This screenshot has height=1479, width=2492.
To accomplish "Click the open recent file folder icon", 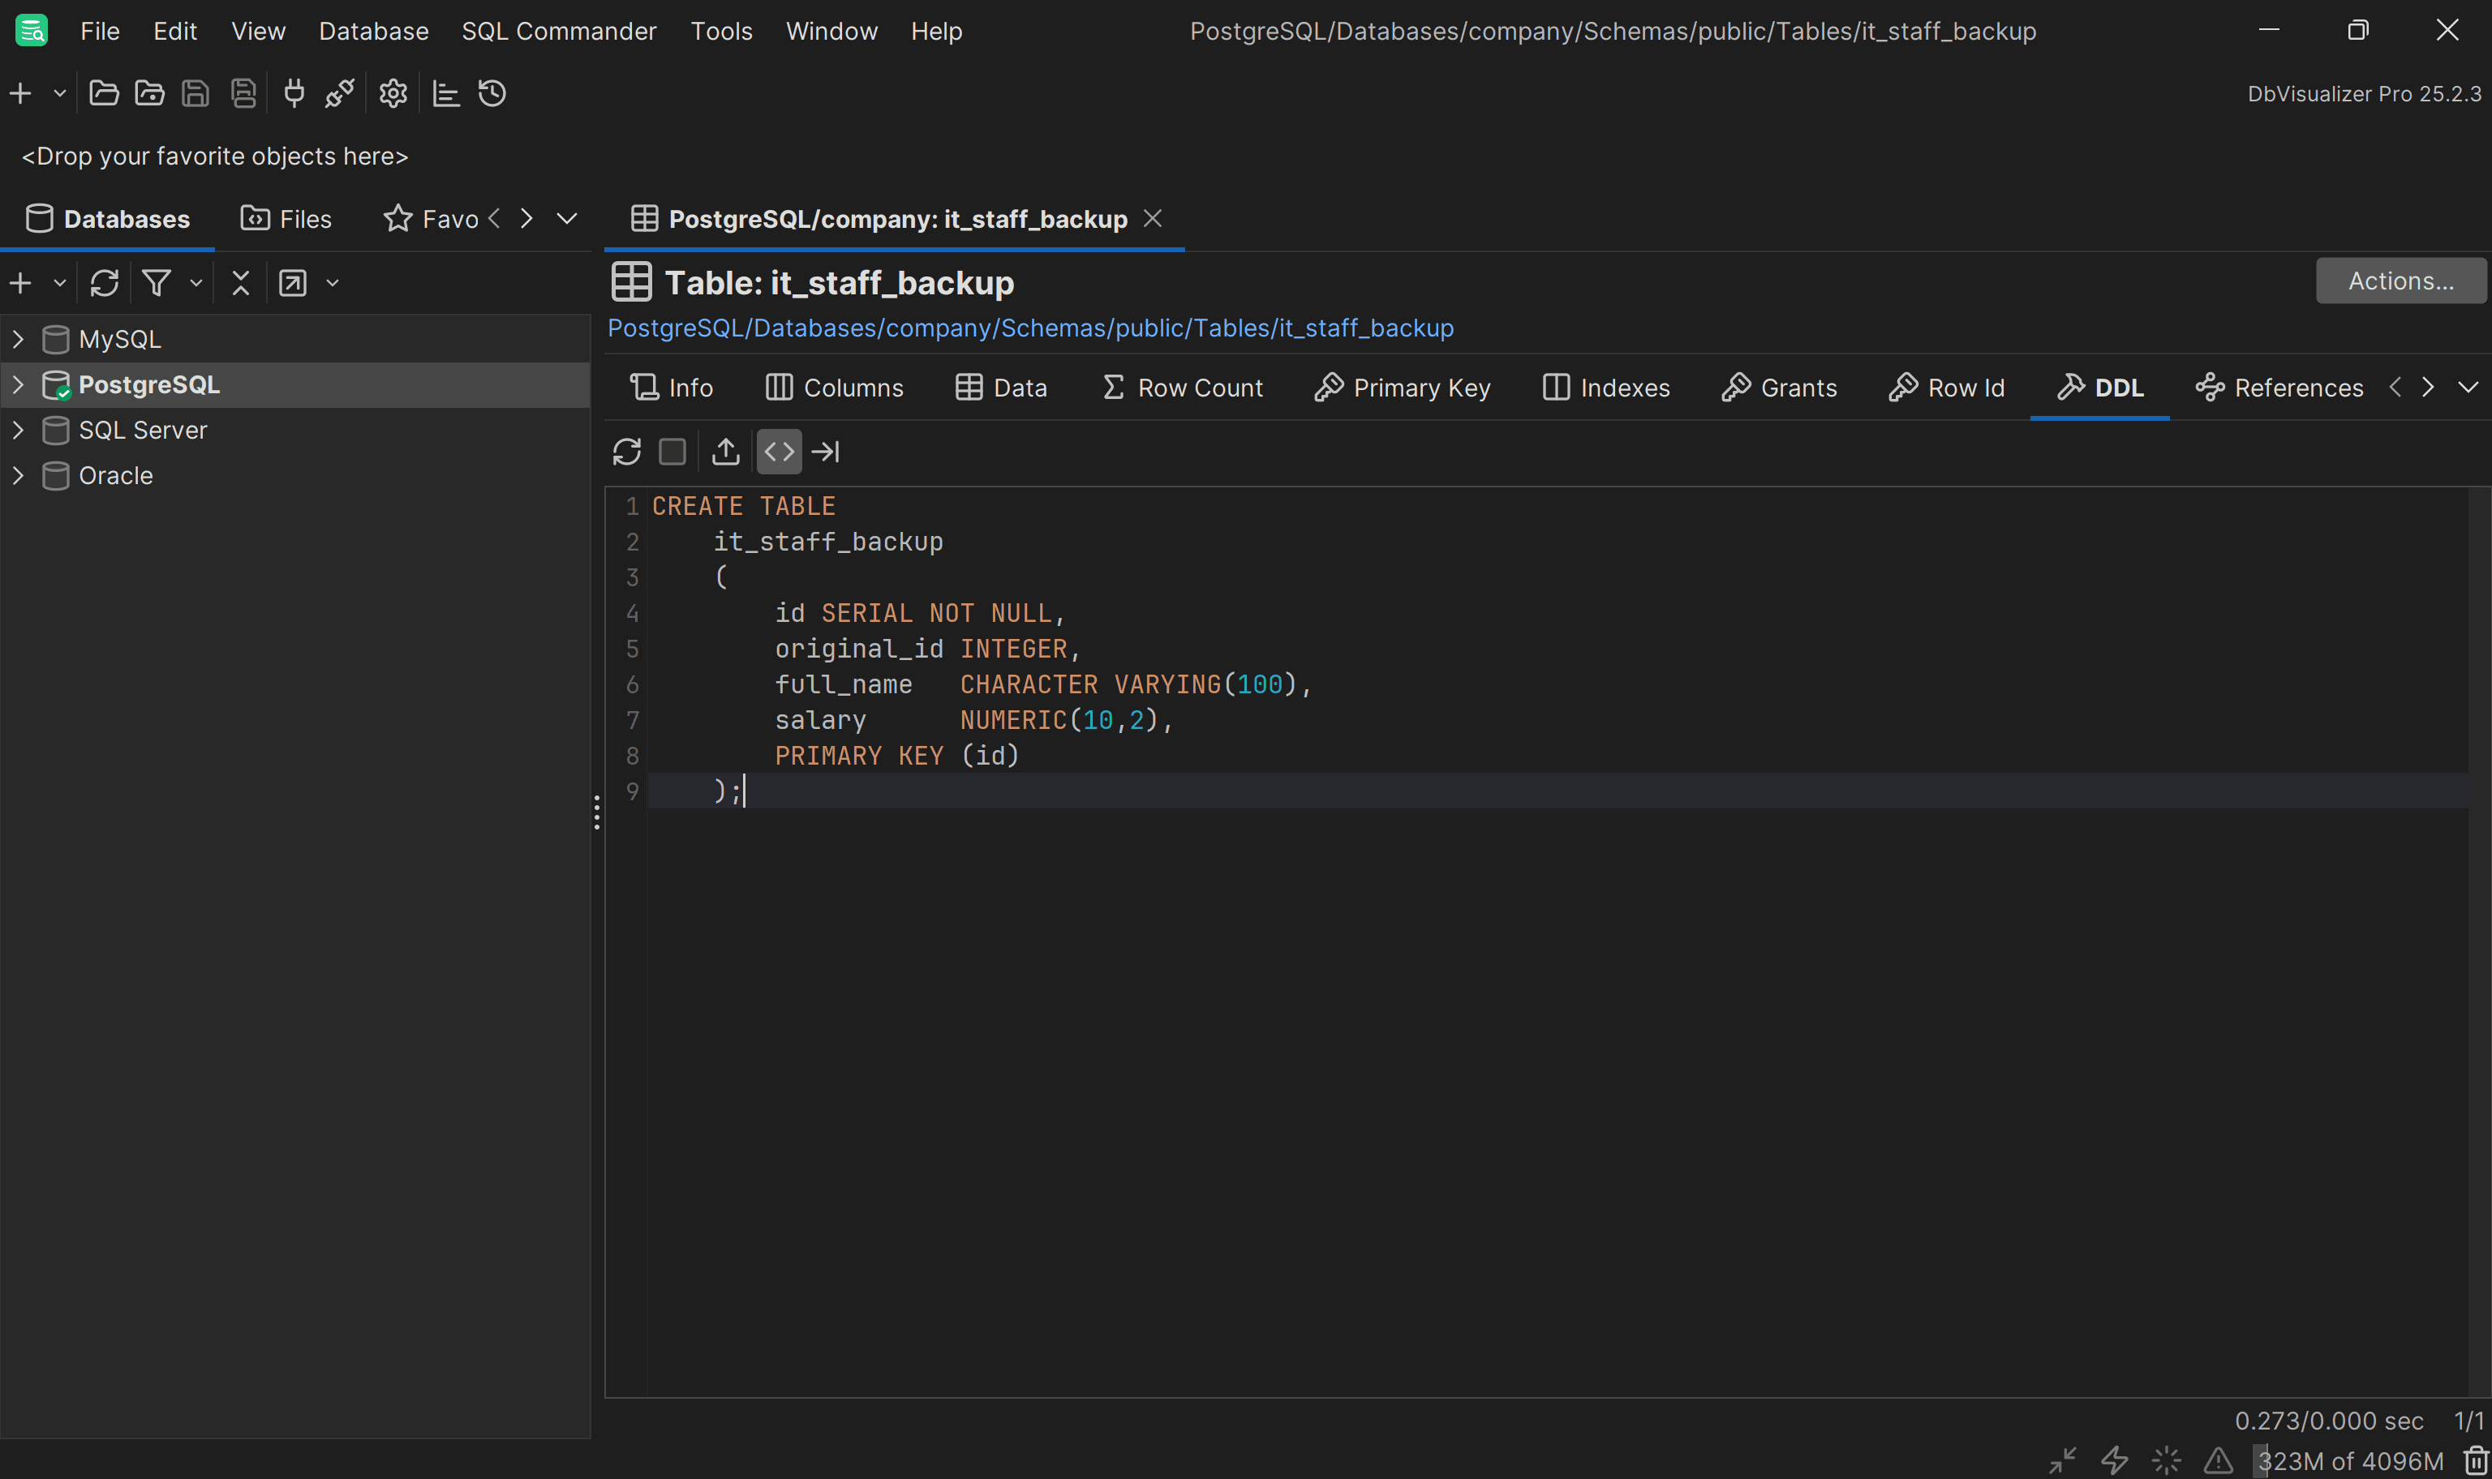I will point(149,94).
